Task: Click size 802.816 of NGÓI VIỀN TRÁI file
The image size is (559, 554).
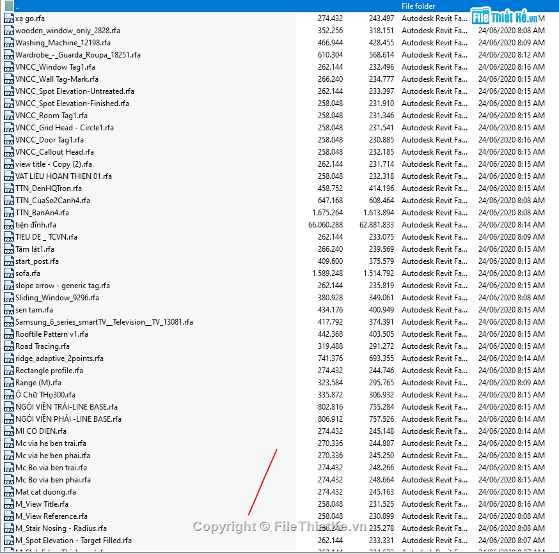Action: click(330, 407)
